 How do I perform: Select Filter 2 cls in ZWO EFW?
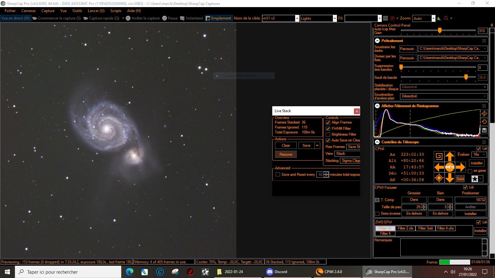405,228
